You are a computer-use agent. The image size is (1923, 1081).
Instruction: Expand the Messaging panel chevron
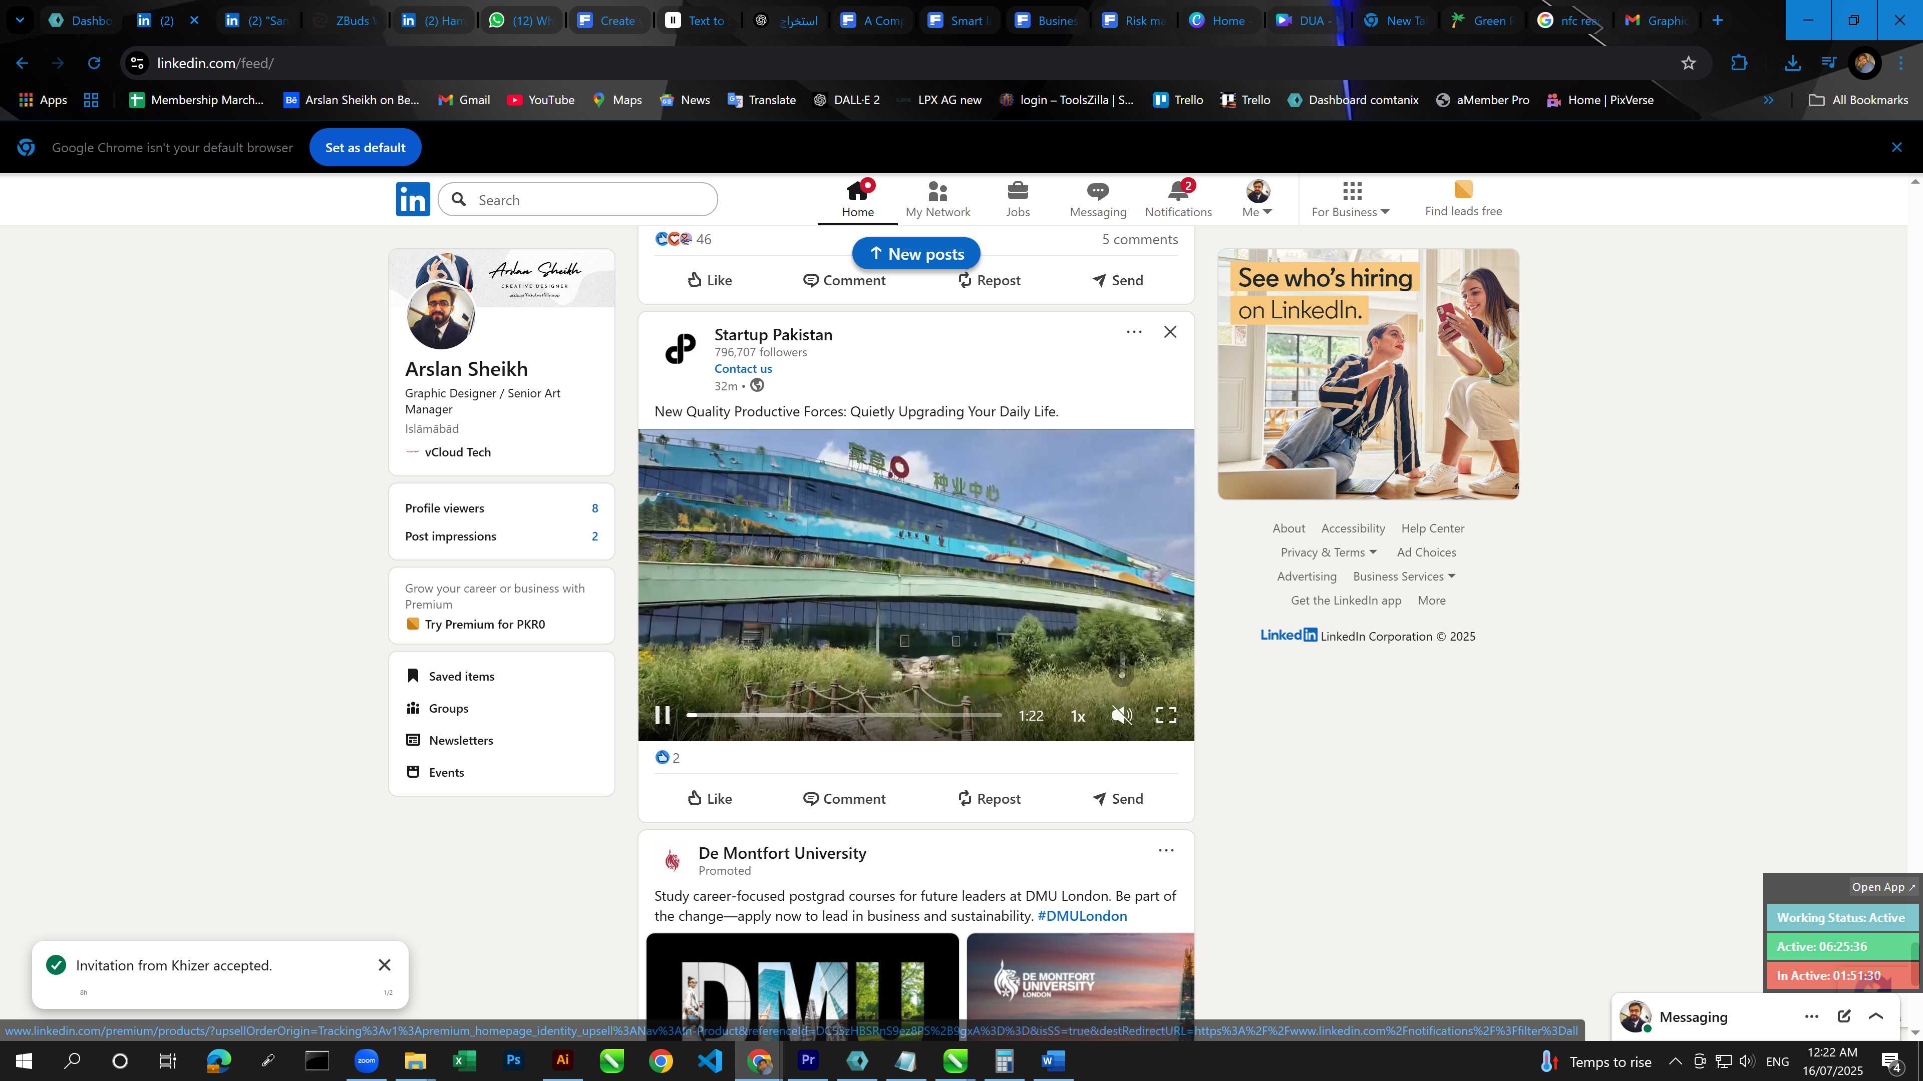tap(1875, 1016)
